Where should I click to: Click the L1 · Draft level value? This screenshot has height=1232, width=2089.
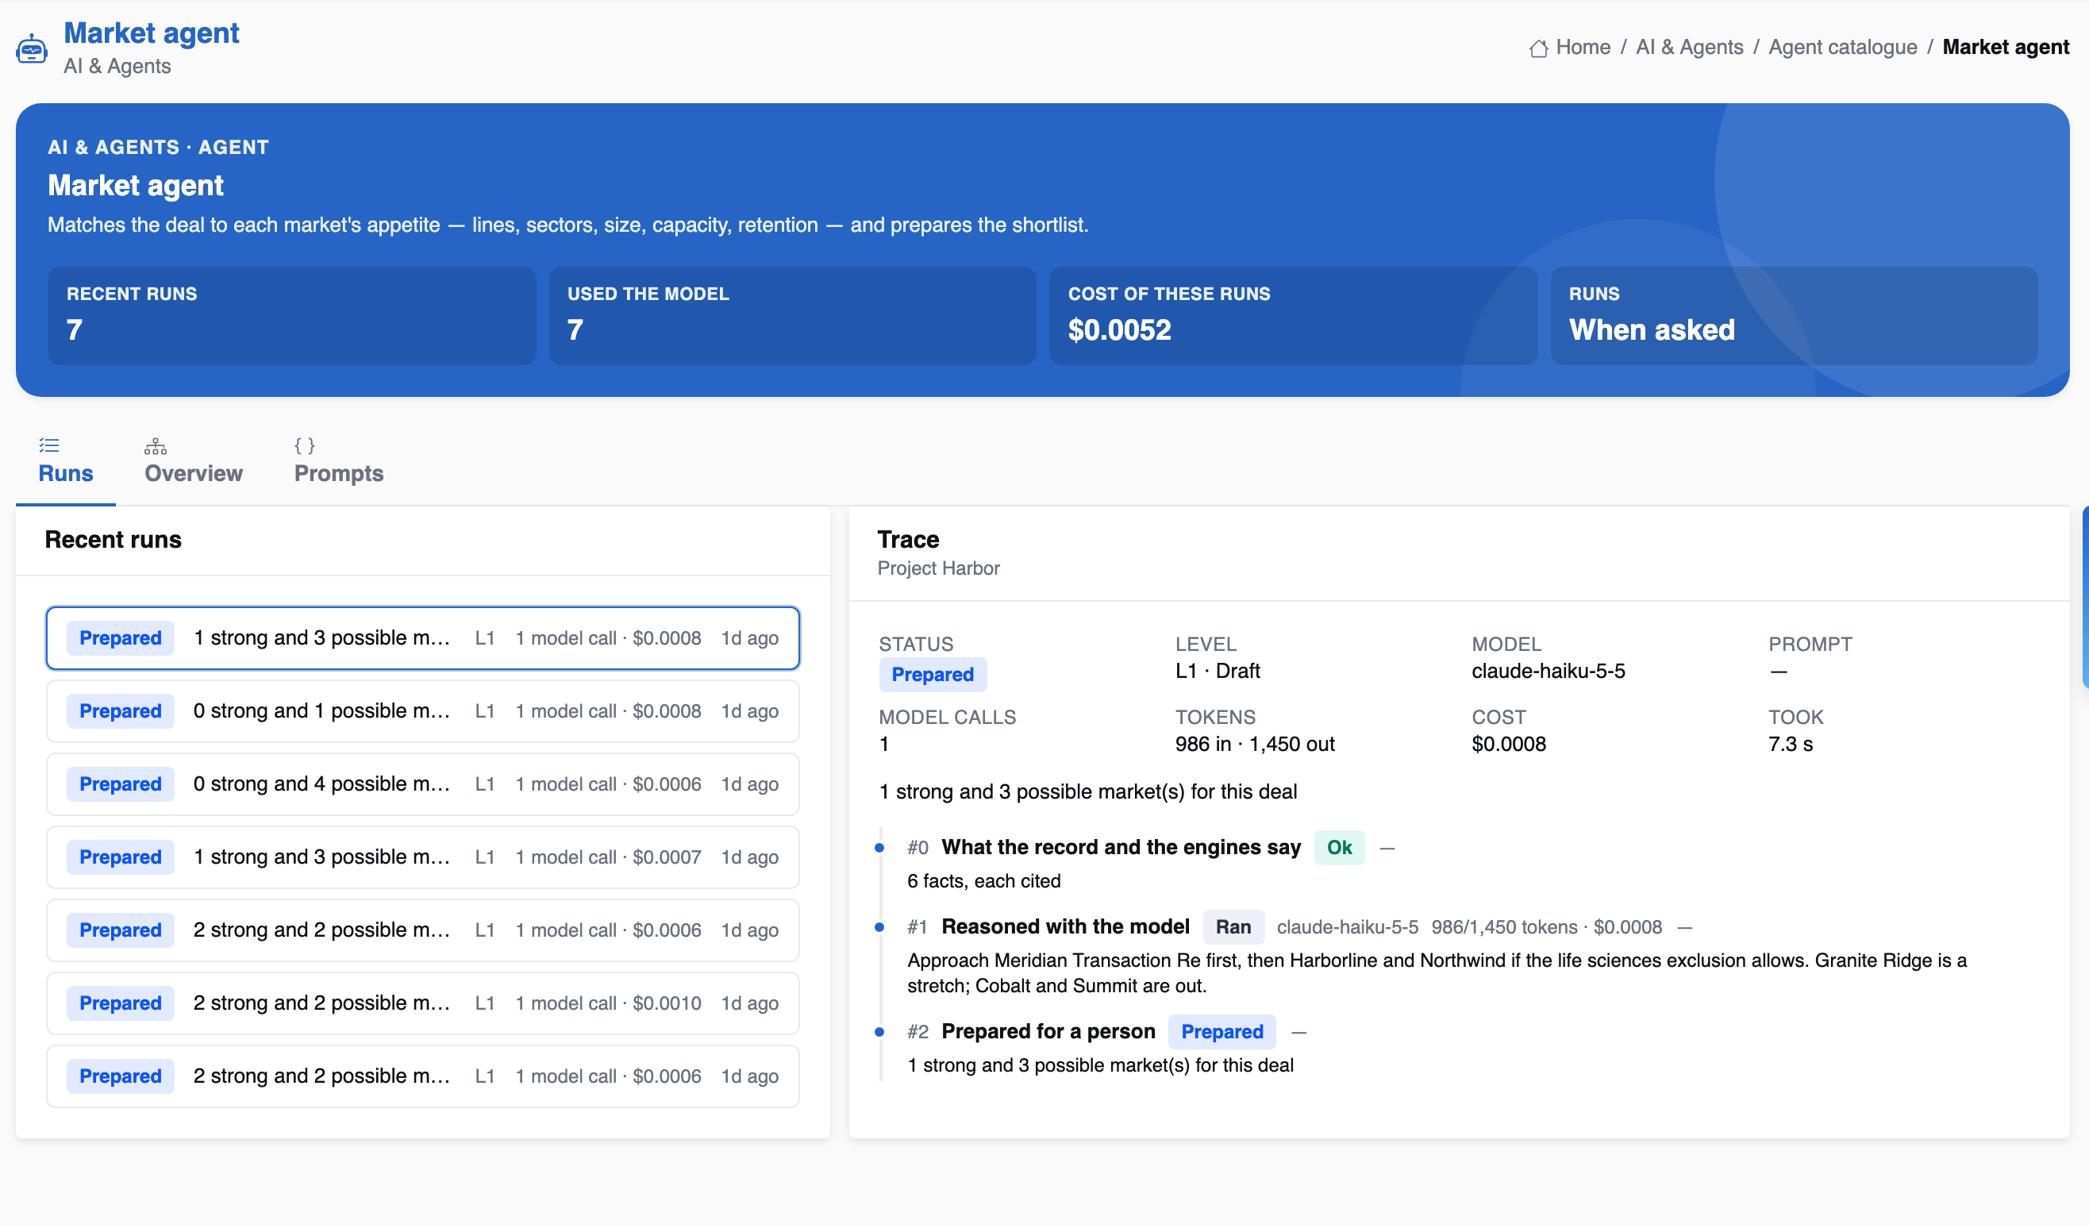pyautogui.click(x=1217, y=671)
